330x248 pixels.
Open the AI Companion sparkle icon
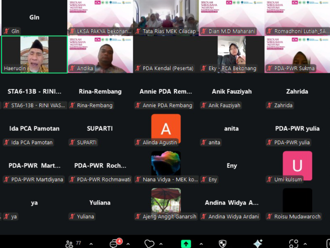click(257, 243)
